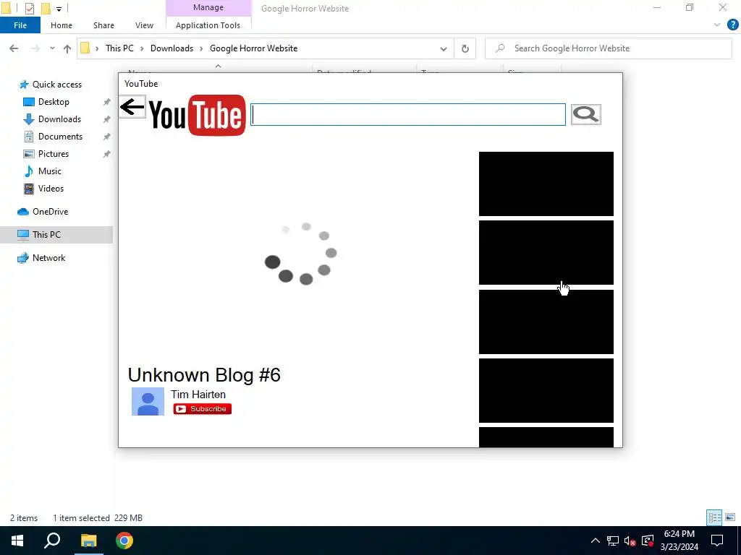Click the Tim Hairten channel name
The height and width of the screenshot is (555, 741).
click(x=198, y=394)
